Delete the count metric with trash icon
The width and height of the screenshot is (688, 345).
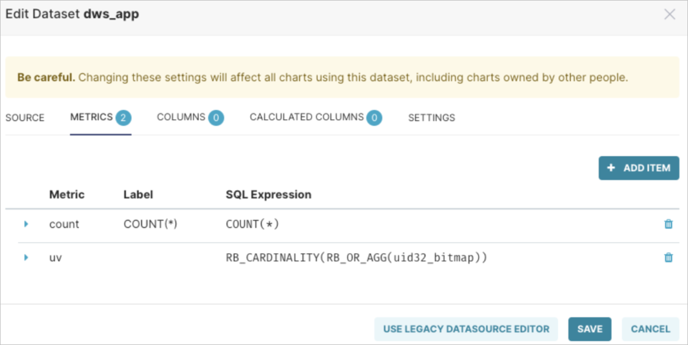pos(669,224)
